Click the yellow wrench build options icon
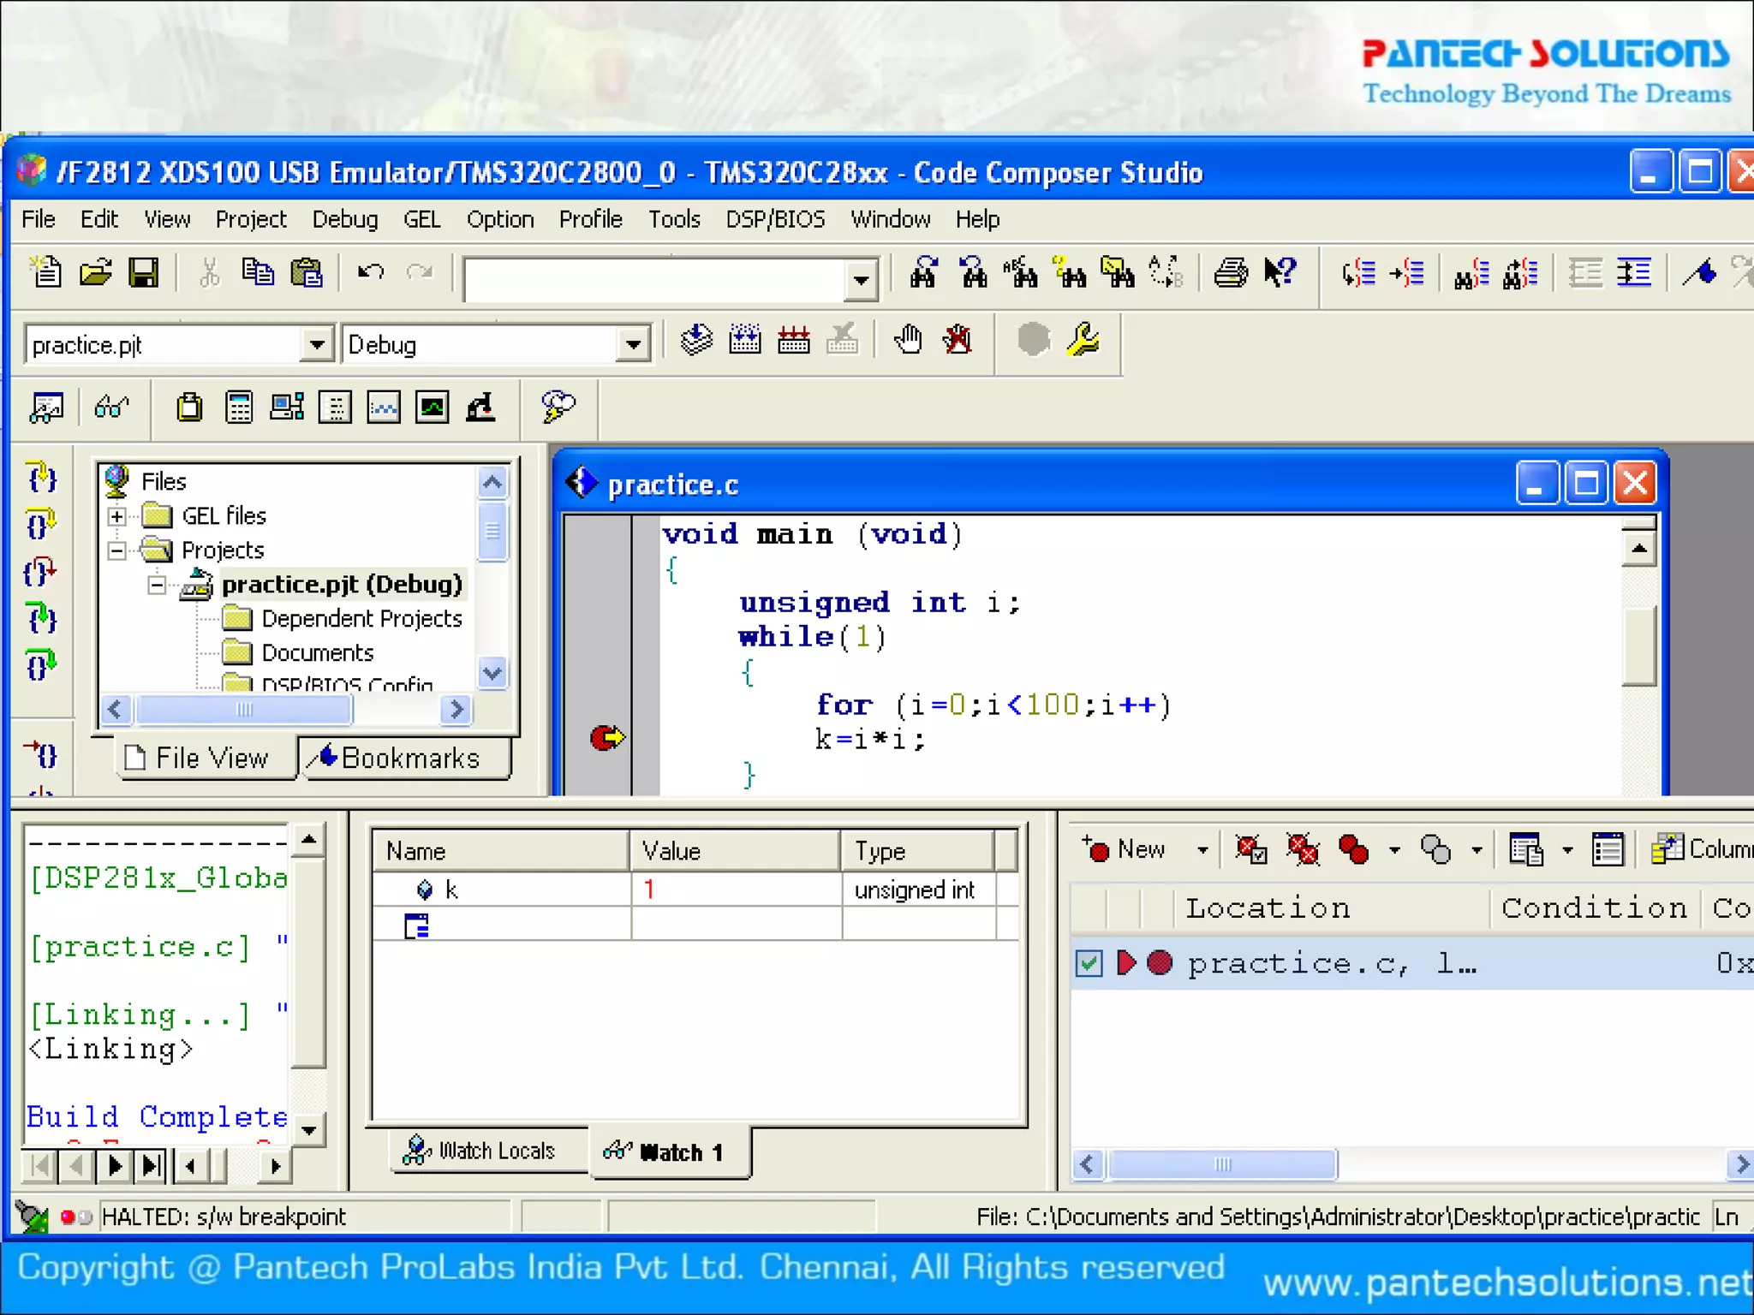The image size is (1754, 1315). [1083, 342]
